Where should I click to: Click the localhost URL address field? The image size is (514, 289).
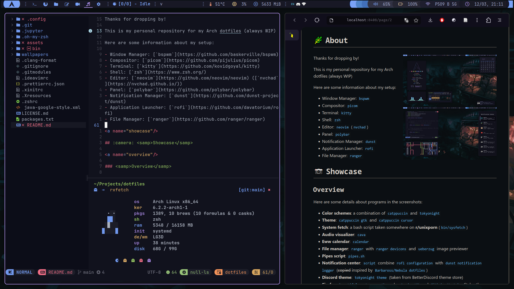[x=369, y=20]
